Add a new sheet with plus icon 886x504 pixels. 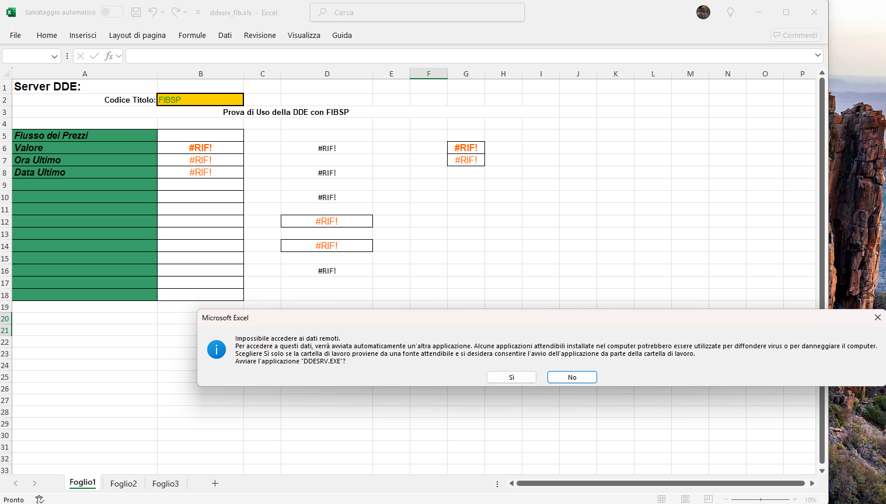point(215,483)
